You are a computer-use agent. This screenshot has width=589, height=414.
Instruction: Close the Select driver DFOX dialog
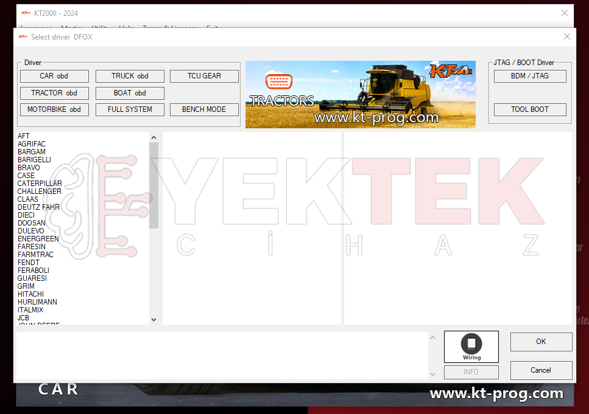(x=567, y=36)
